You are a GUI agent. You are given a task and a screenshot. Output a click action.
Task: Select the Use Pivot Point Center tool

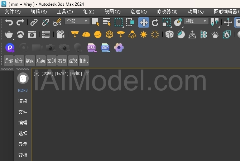click(x=215, y=22)
